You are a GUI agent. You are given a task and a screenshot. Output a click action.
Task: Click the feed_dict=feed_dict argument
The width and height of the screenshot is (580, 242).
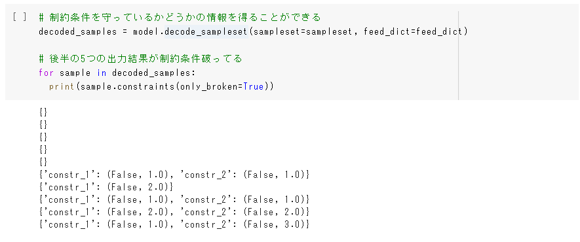(413, 32)
